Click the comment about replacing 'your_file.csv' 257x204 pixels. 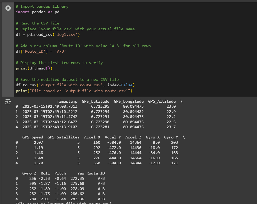click(75, 29)
